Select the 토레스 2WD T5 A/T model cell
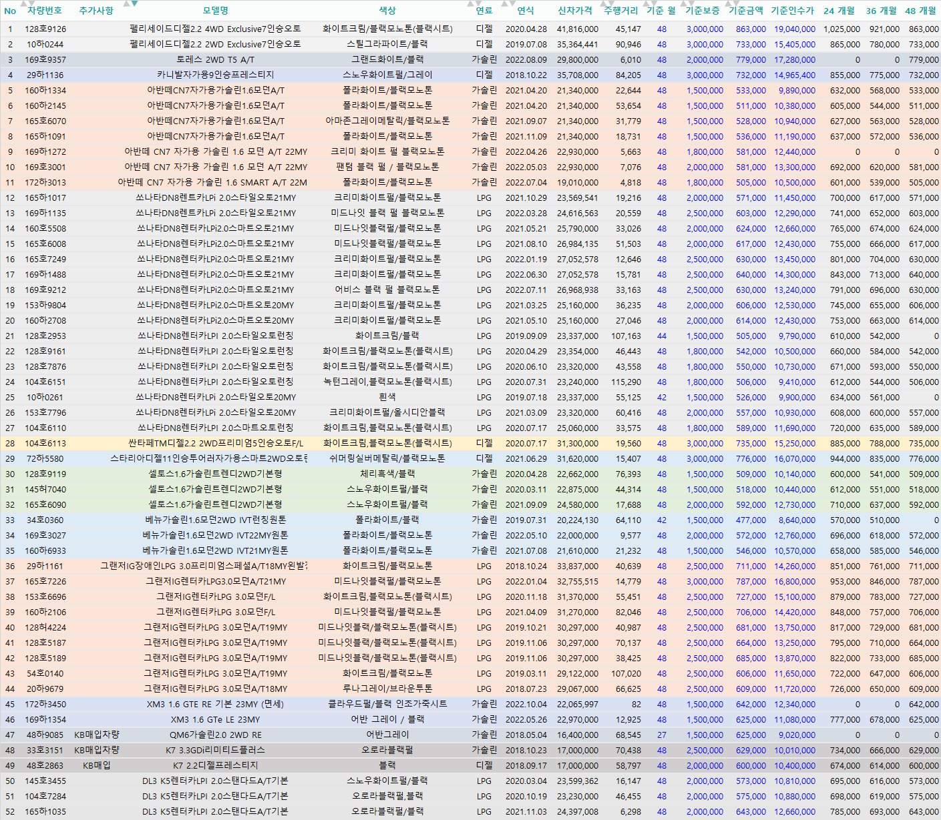The height and width of the screenshot is (820, 941). (216, 60)
